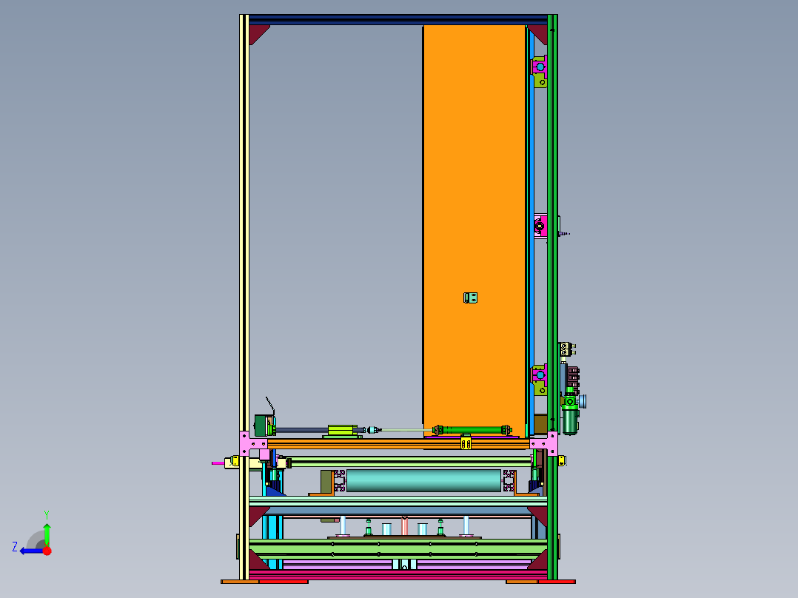Select the orange foot pad at bottom left

click(x=240, y=582)
